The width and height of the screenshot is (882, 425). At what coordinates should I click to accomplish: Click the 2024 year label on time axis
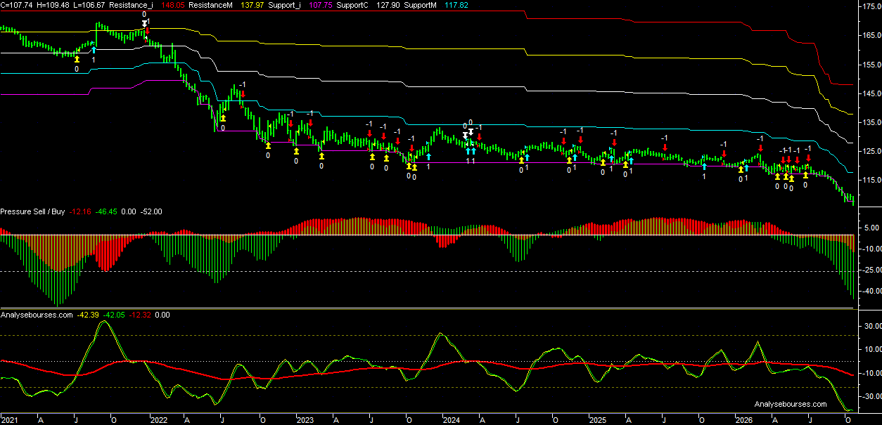coord(451,420)
